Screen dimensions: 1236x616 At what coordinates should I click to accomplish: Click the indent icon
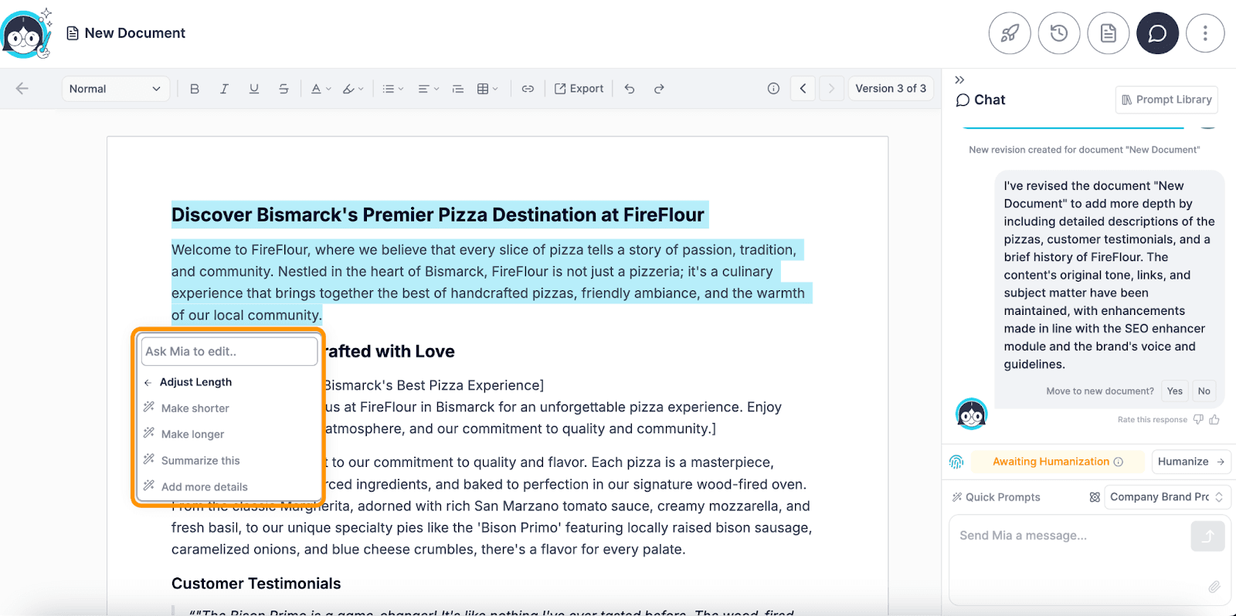tap(458, 89)
